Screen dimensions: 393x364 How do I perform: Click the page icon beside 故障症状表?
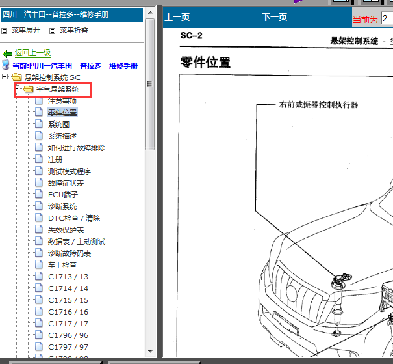pyautogui.click(x=38, y=182)
